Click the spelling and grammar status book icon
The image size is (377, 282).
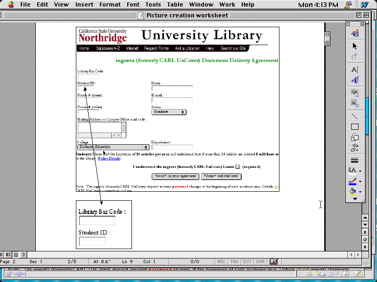274,262
